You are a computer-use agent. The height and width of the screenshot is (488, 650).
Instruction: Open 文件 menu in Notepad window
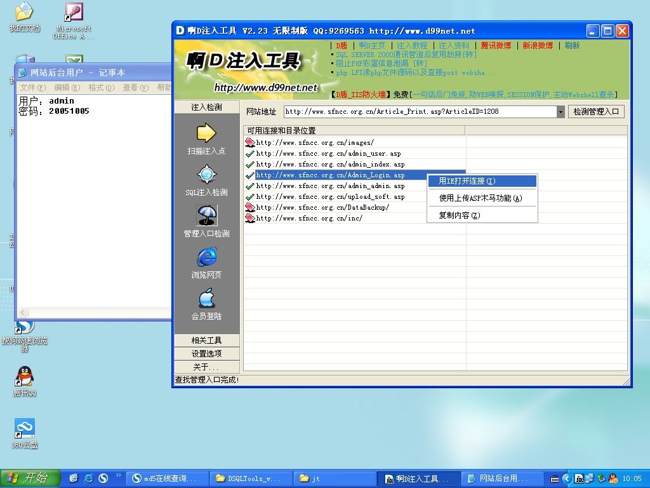33,88
